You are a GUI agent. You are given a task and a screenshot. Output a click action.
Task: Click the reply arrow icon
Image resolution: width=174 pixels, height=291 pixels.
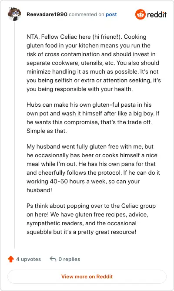[x=53, y=259]
